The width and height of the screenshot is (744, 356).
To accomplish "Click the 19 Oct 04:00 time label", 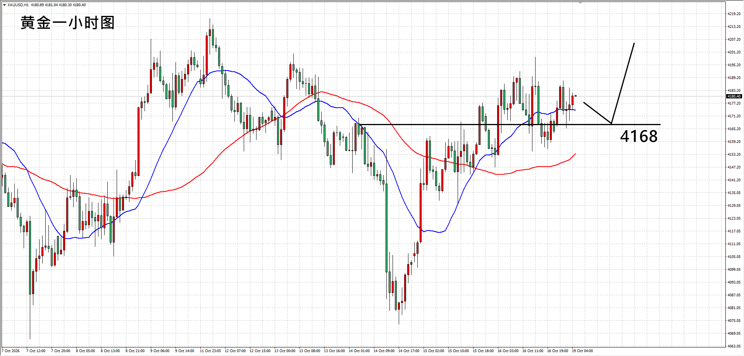I will point(582,351).
